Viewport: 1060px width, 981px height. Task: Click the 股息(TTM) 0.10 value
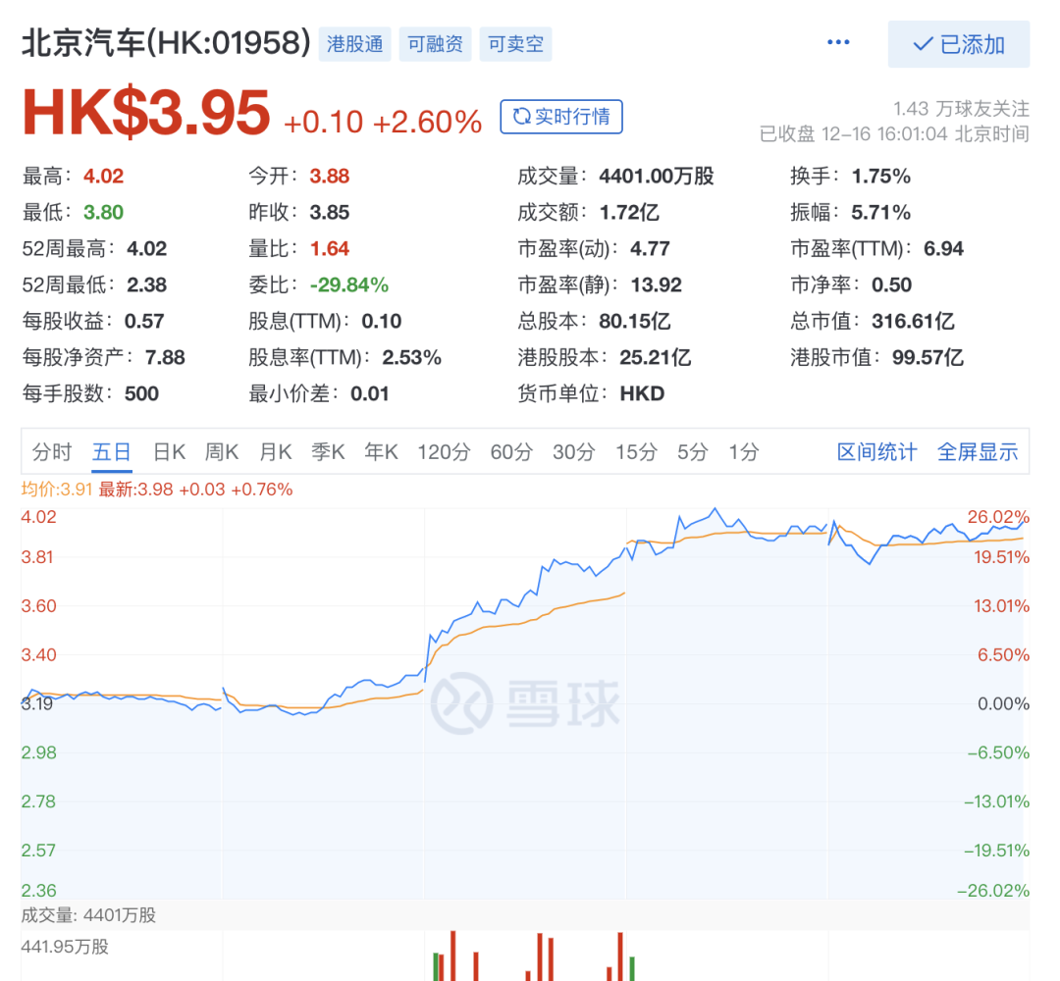(x=381, y=321)
